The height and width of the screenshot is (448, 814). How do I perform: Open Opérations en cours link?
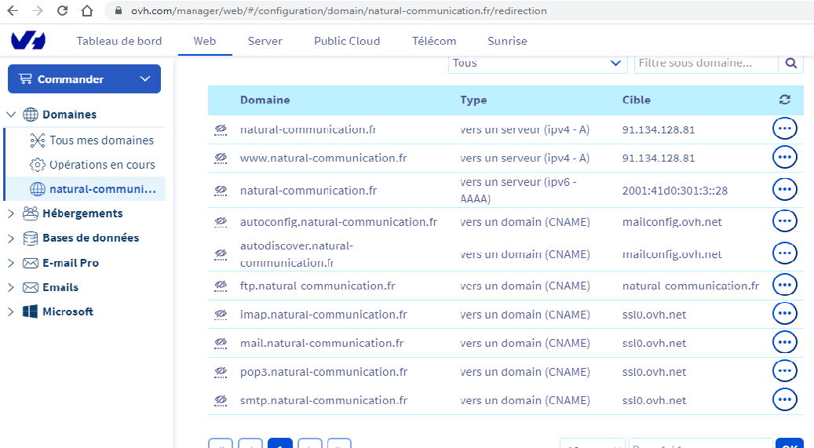101,165
